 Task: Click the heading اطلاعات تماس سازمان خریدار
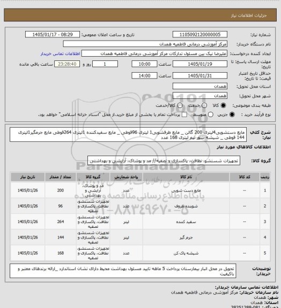pyautogui.click(x=247, y=288)
